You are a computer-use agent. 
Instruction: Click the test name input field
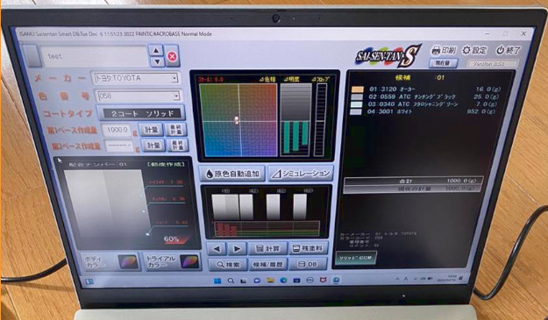(94, 56)
